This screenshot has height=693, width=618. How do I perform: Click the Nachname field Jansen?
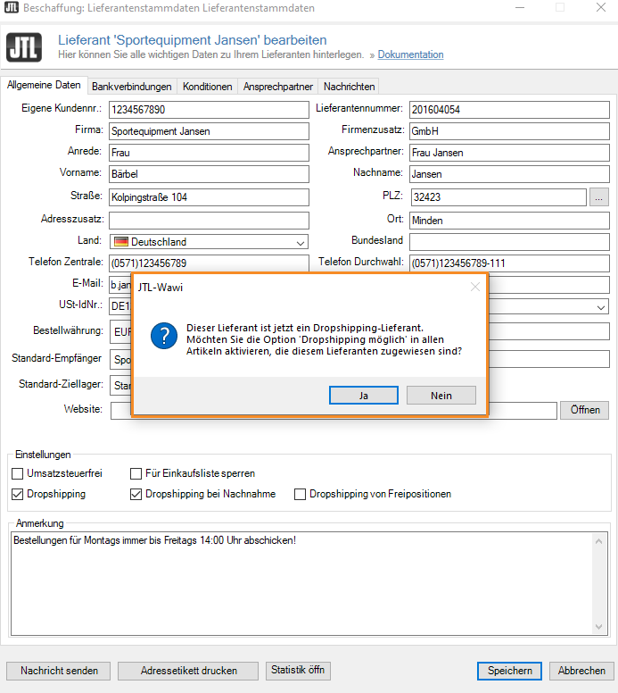click(x=509, y=174)
